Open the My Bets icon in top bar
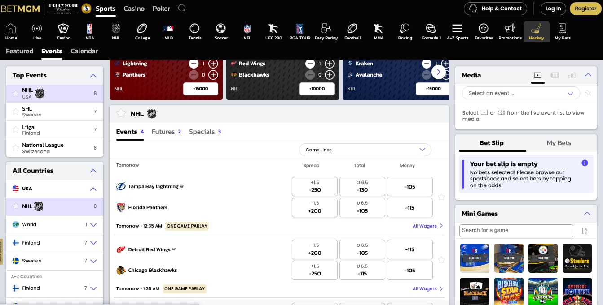Screen dimensions: 603x305 pos(562,31)
